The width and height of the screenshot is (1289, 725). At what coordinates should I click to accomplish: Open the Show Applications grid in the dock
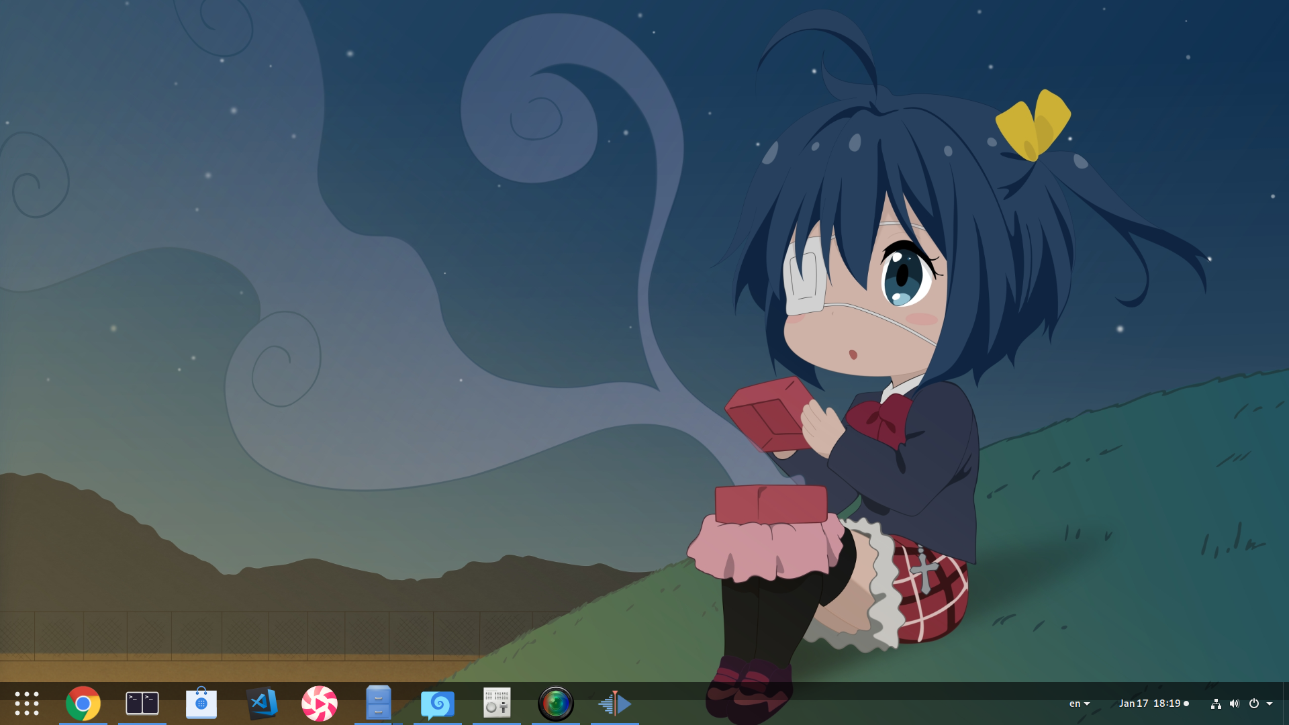pyautogui.click(x=27, y=704)
